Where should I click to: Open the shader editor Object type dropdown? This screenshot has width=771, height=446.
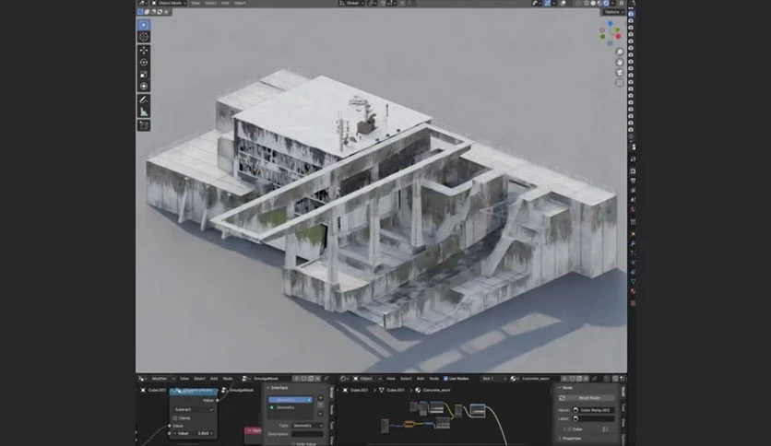pos(367,379)
